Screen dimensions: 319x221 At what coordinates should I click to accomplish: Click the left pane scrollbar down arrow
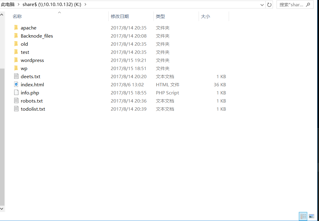tap(2, 208)
